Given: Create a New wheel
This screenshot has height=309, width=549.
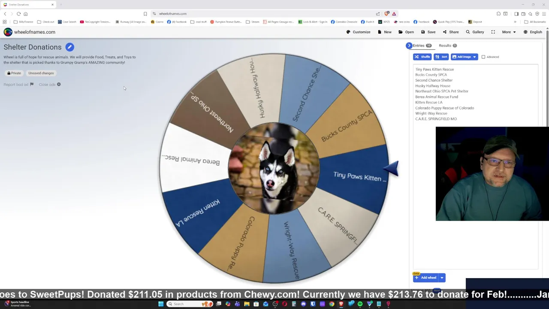Looking at the screenshot, I should coord(384,32).
